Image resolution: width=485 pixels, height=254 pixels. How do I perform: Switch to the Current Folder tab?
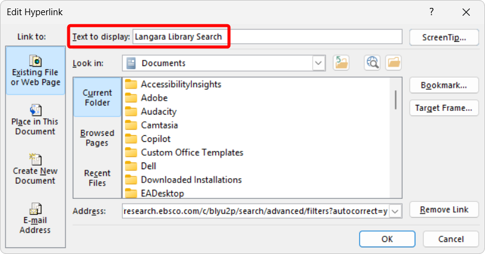[x=97, y=98]
